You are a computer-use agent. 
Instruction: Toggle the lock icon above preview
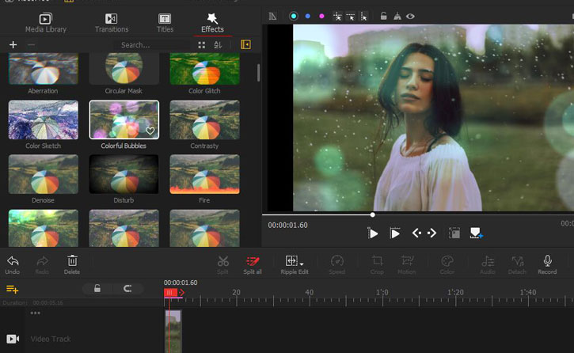click(383, 16)
